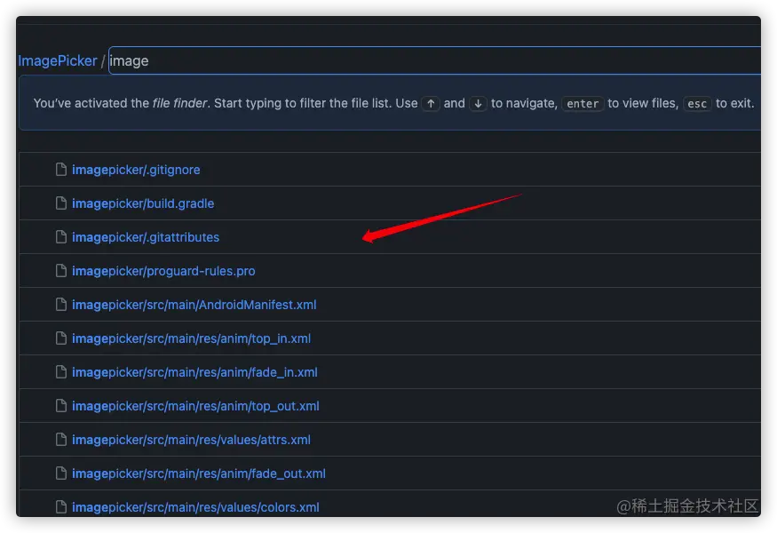Open the anim/top_in.xml file link

point(191,338)
